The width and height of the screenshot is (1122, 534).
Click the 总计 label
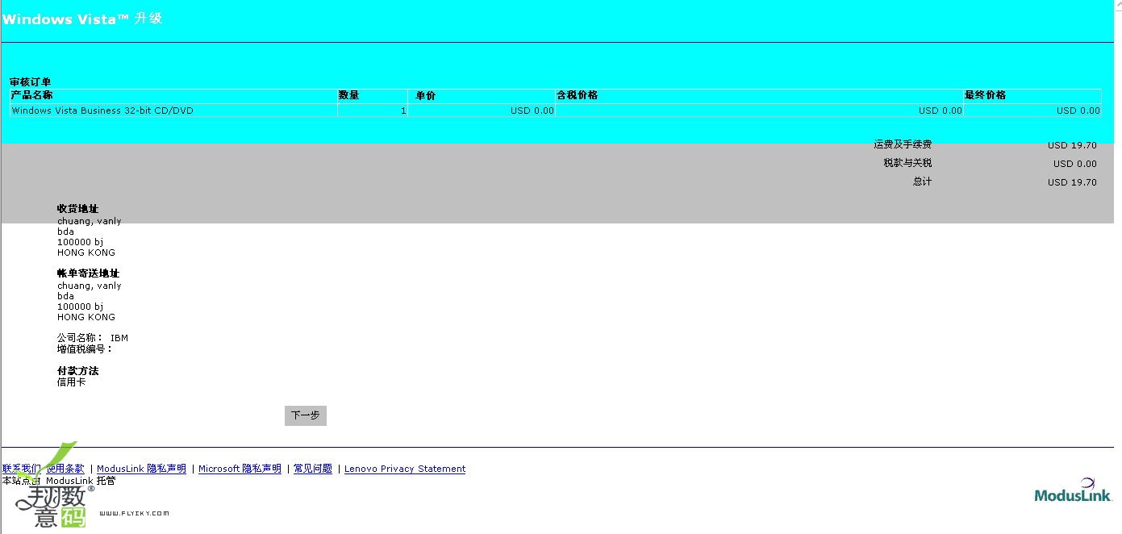922,181
